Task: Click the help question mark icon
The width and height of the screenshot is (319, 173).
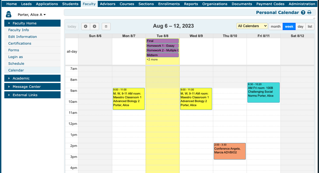Action: point(303,12)
